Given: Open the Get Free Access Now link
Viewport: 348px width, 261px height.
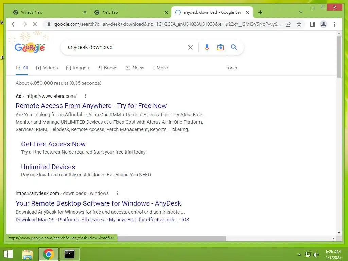Looking at the screenshot, I should (x=53, y=144).
